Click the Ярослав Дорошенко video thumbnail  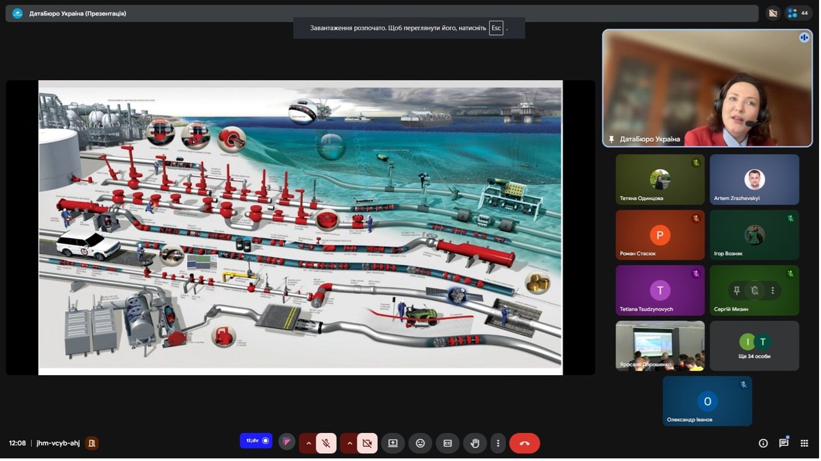tap(660, 346)
